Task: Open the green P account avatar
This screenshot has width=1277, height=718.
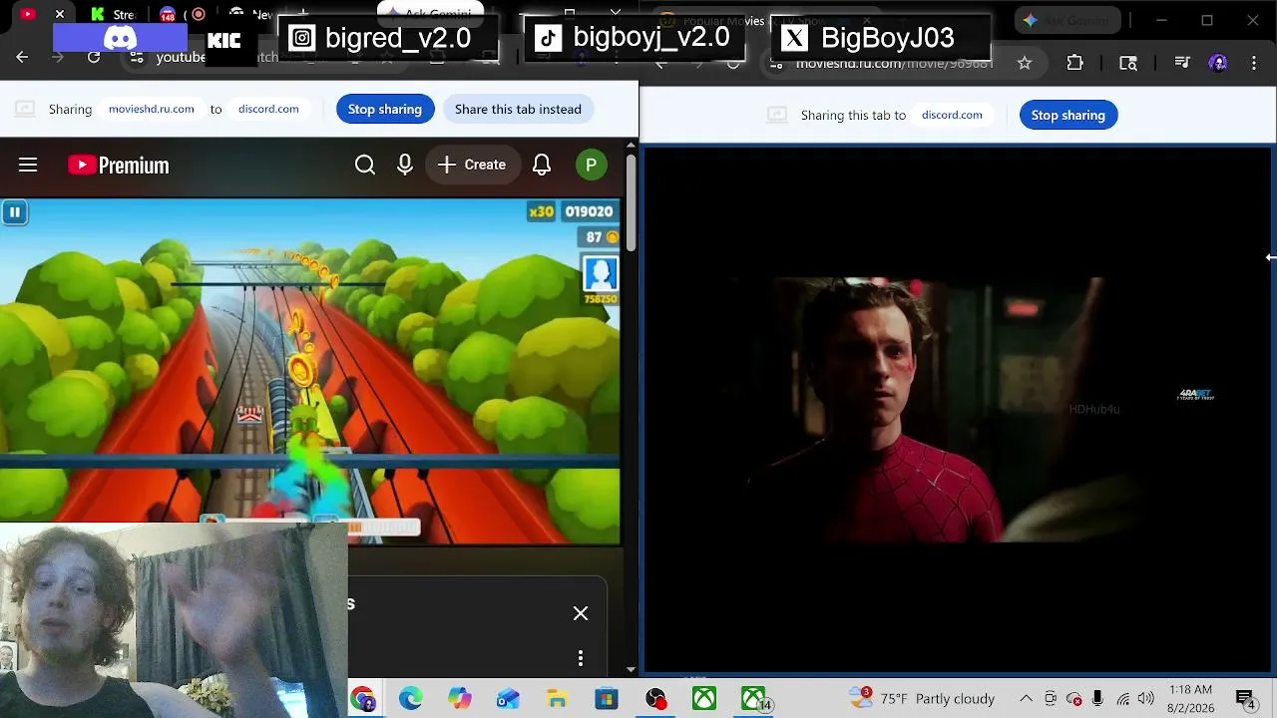Action: [592, 165]
